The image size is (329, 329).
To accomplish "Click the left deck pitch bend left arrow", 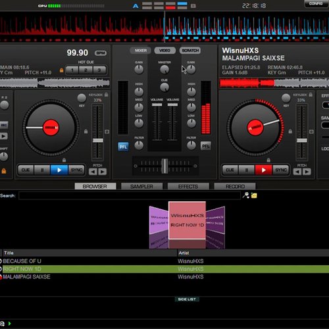I will [93, 172].
